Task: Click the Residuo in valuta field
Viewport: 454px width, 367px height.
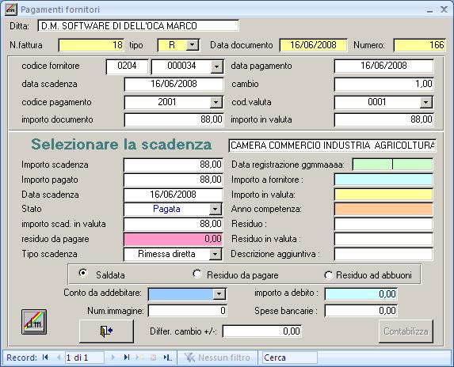Action: [x=383, y=240]
